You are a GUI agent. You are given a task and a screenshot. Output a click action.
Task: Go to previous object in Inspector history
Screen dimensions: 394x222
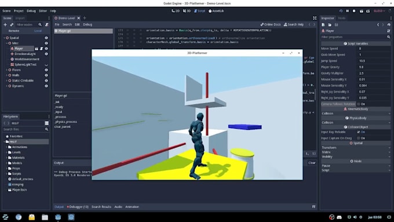(378, 25)
